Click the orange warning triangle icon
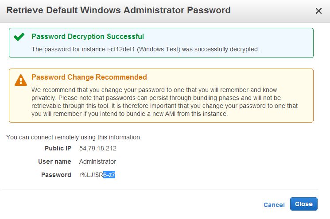The image size is (330, 219). 21,80
